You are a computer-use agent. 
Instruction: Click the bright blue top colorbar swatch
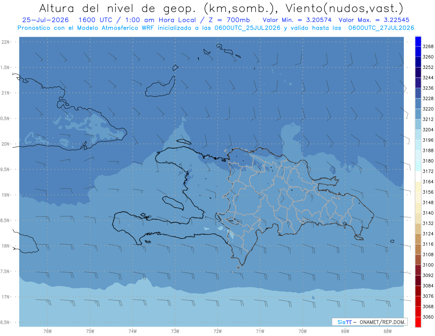[418, 41]
